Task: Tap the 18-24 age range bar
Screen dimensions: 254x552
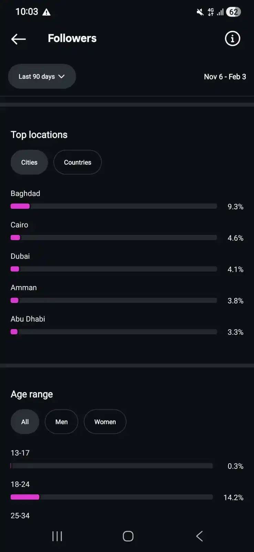Action: point(112,497)
